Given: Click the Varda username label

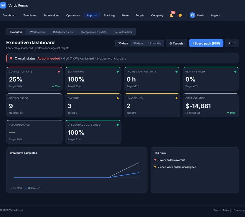Looking at the screenshot, I should (x=200, y=15).
